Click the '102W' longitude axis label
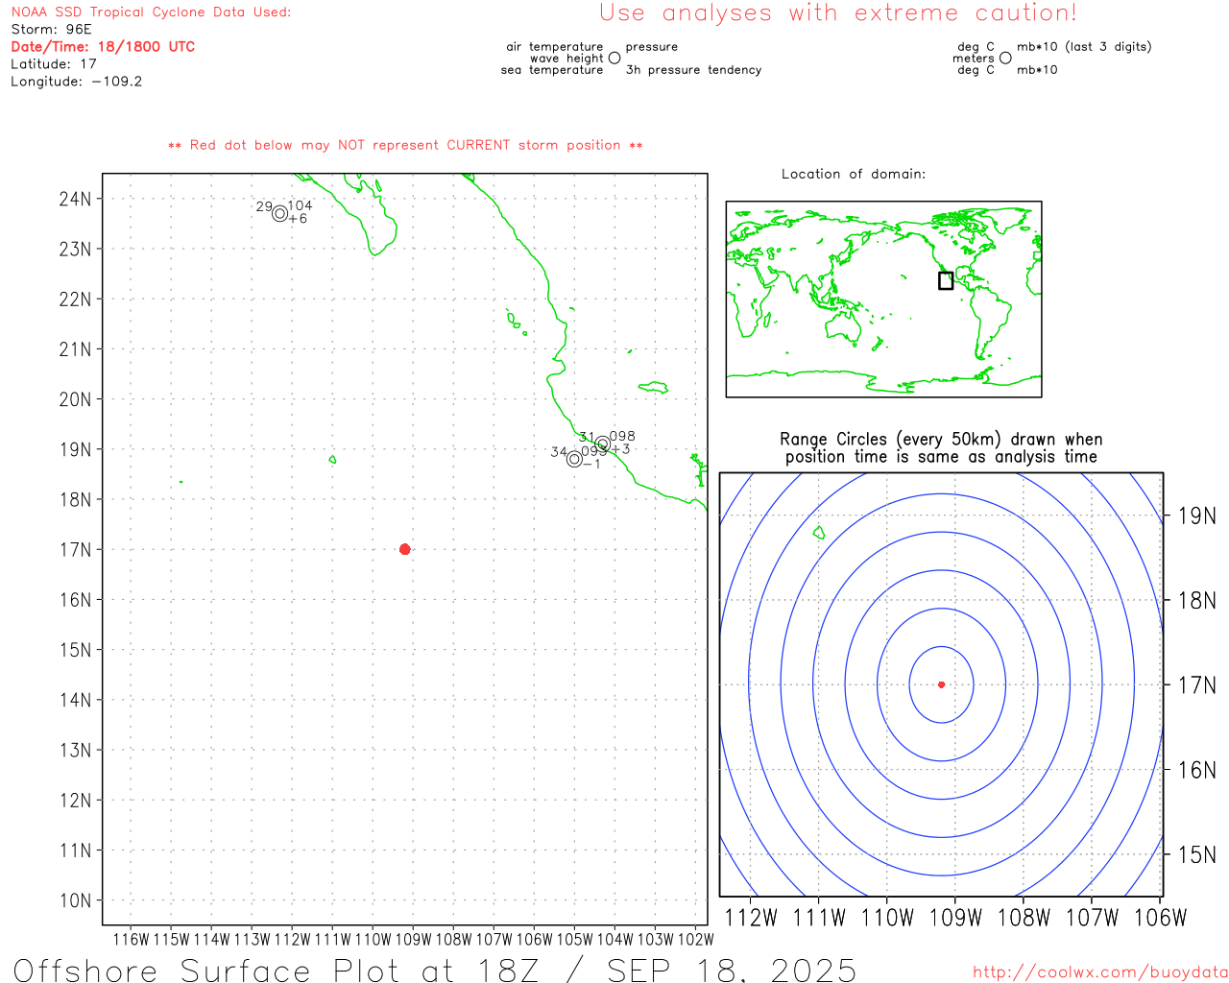This screenshot has width=1229, height=983. pyautogui.click(x=696, y=939)
